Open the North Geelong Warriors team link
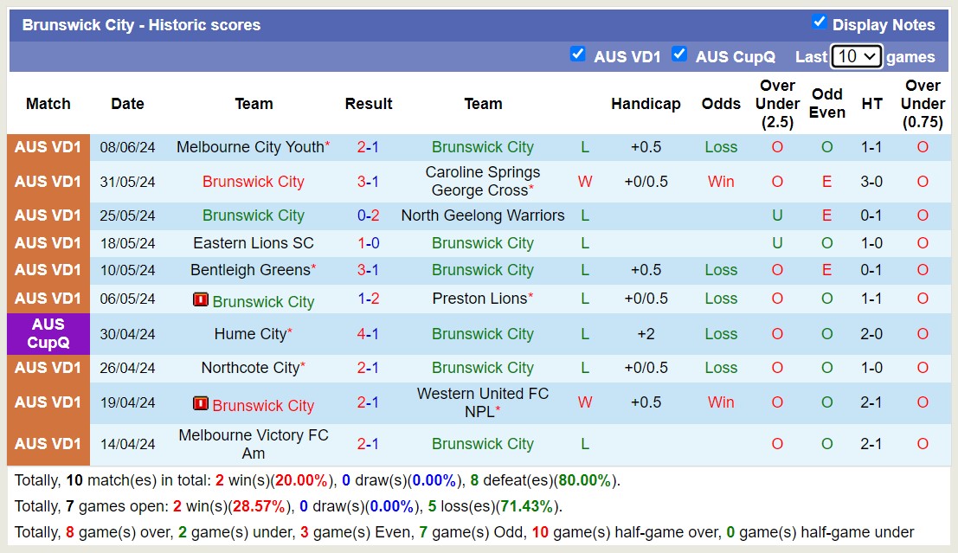Image resolution: width=958 pixels, height=553 pixels. pos(483,215)
